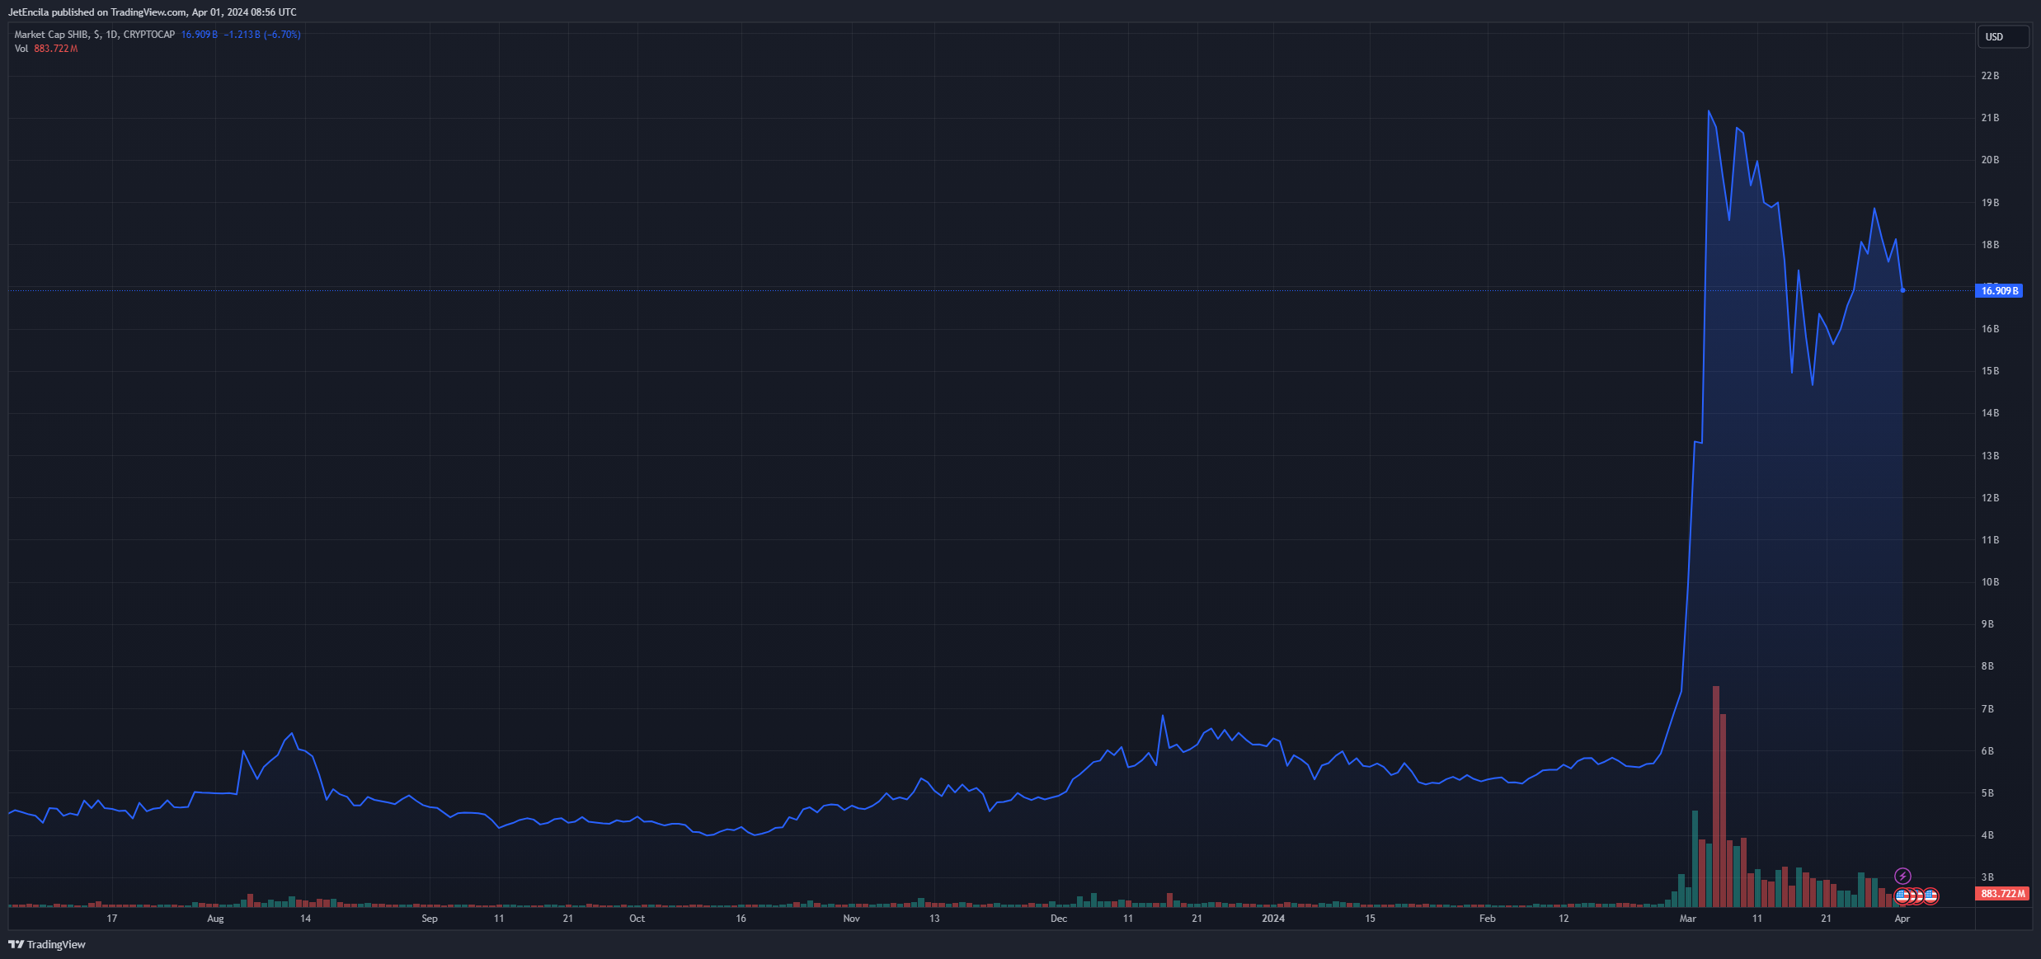Click the 10B mark on price scale
This screenshot has width=2041, height=959.
coord(1990,582)
